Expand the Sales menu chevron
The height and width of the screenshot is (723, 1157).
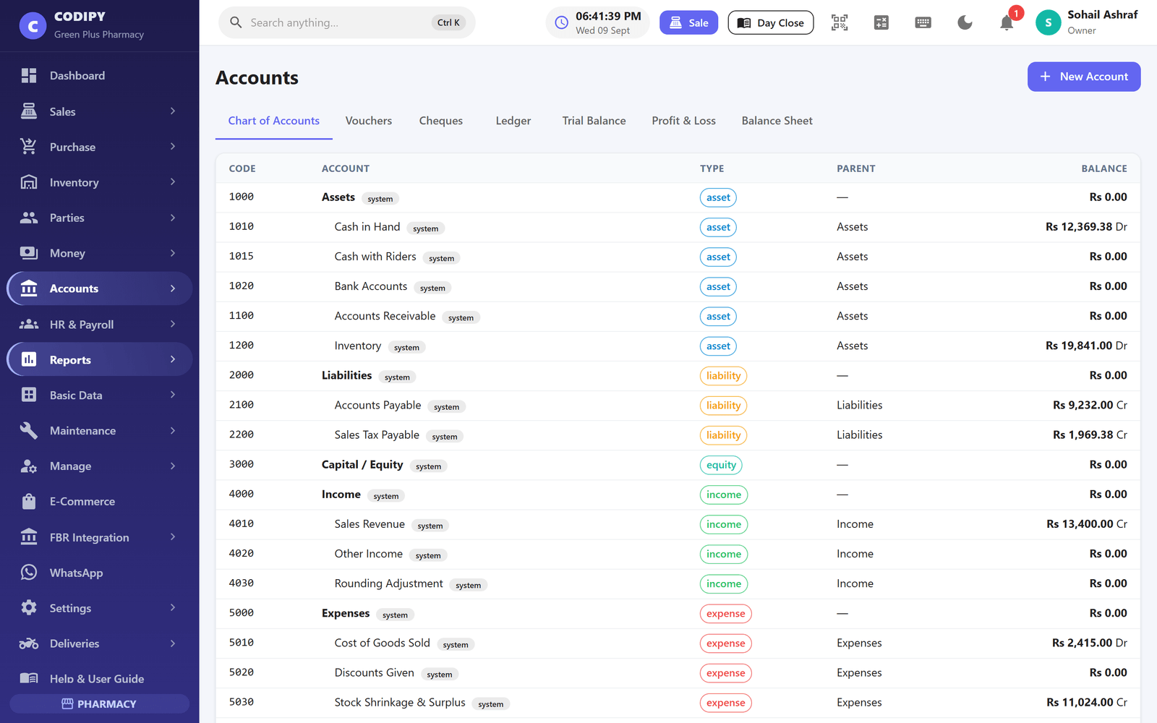[173, 111]
